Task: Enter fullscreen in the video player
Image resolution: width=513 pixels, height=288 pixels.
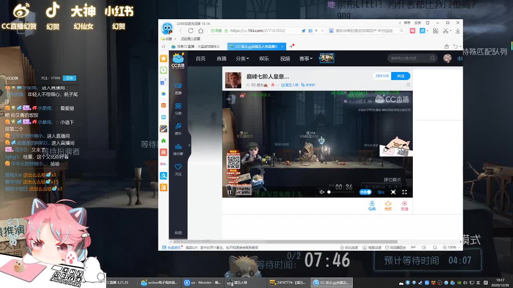Action: 404,192
